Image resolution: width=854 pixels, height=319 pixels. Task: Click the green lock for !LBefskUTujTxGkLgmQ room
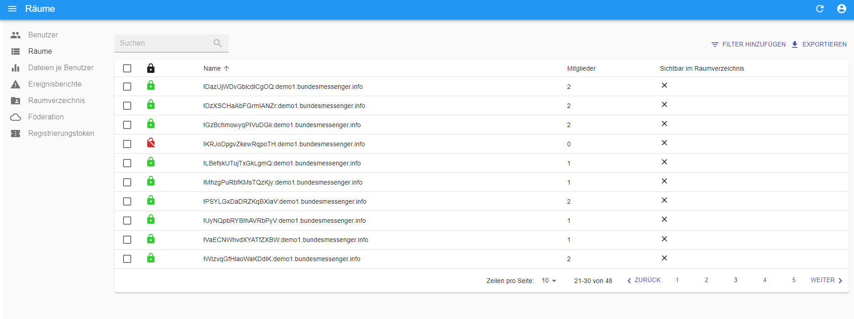(151, 162)
